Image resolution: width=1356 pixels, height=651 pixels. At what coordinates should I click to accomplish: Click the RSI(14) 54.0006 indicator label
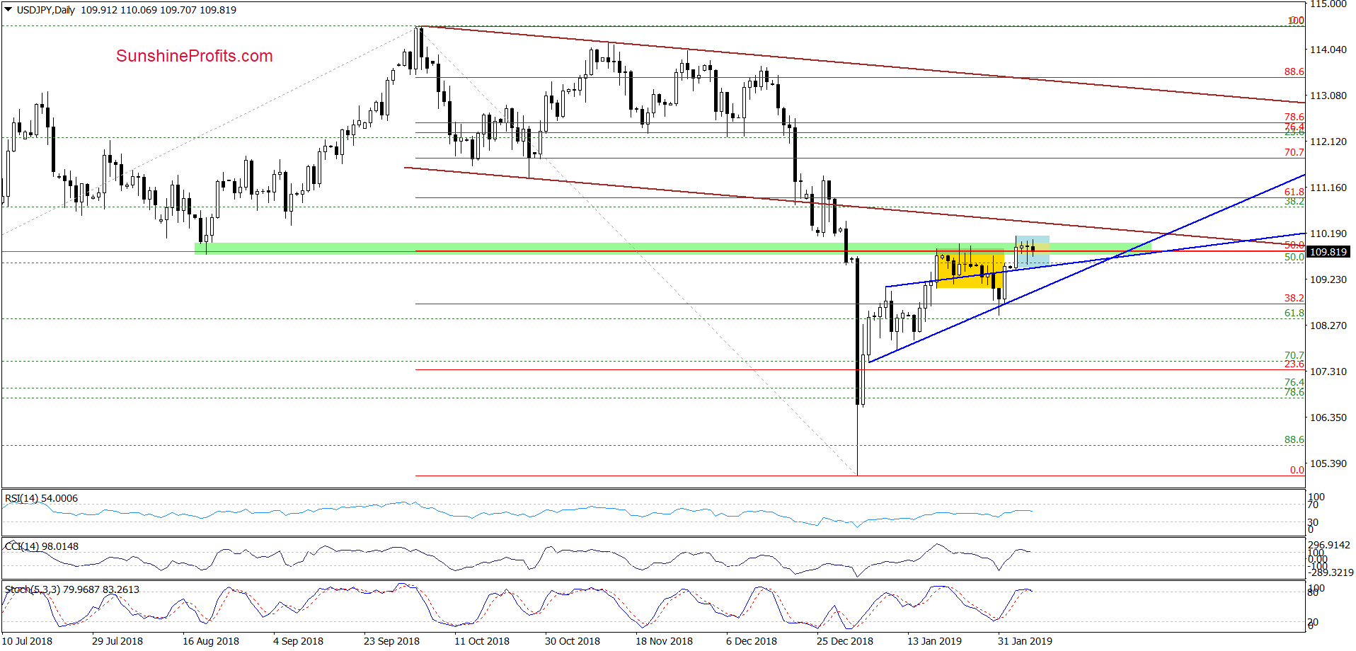(42, 498)
